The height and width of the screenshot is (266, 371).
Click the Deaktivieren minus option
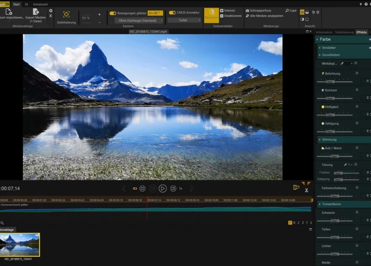pyautogui.click(x=231, y=16)
